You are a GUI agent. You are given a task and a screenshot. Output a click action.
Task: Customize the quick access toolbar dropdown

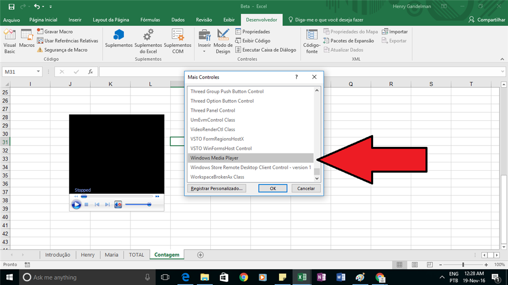[51, 6]
